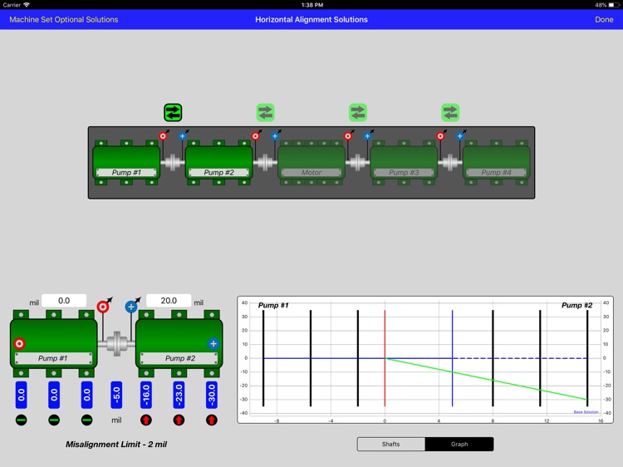
Task: Tap red target marker right of Pump #3 in overview
Action: coord(440,136)
